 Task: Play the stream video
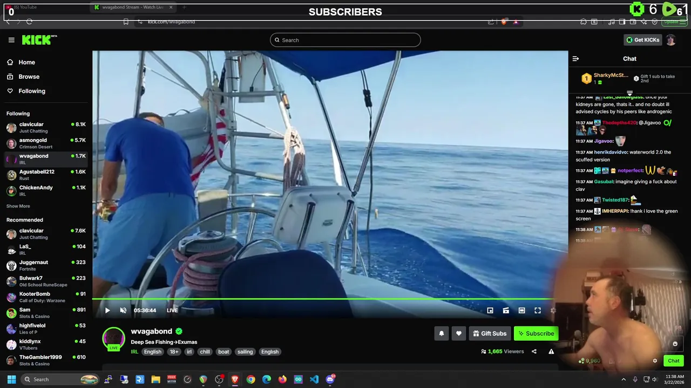[x=107, y=310]
